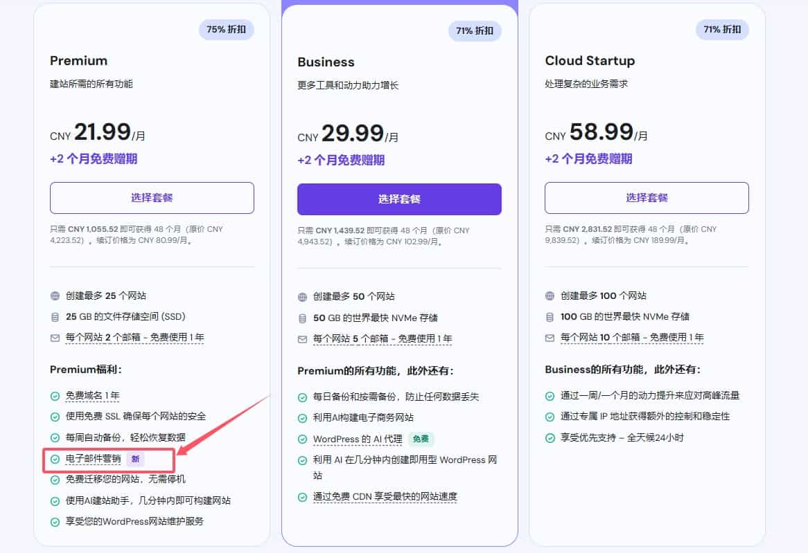This screenshot has height=553, width=808.
Task: Open the 免费域名 1 年 tooltip link
Action: pyautogui.click(x=92, y=396)
